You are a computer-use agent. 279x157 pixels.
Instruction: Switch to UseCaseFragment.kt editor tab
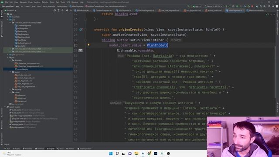click(145, 10)
